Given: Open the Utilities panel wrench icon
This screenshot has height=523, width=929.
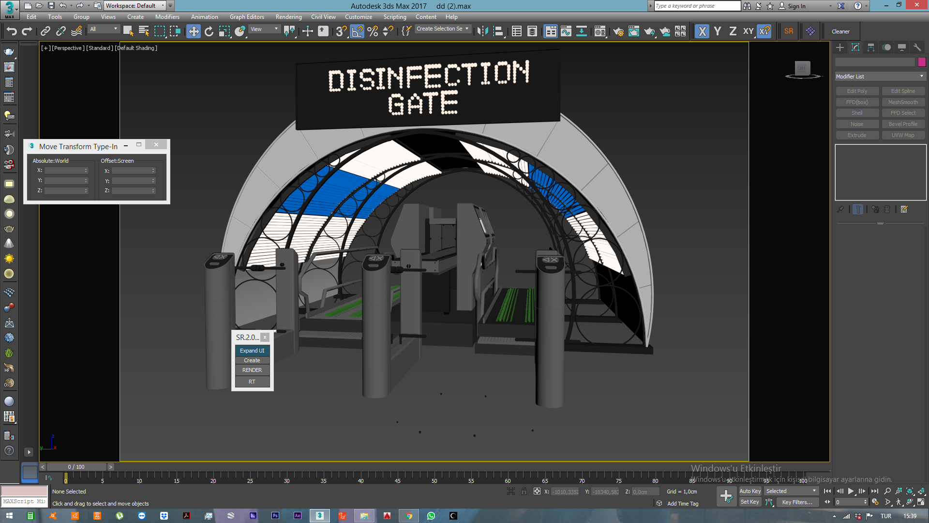Looking at the screenshot, I should point(917,47).
